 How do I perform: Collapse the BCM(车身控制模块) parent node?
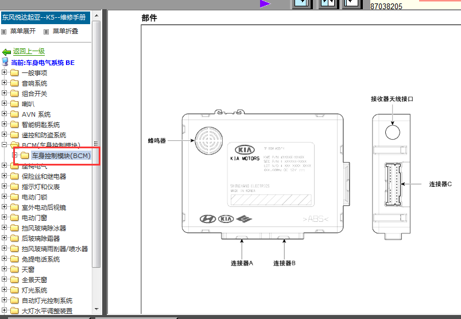point(4,144)
